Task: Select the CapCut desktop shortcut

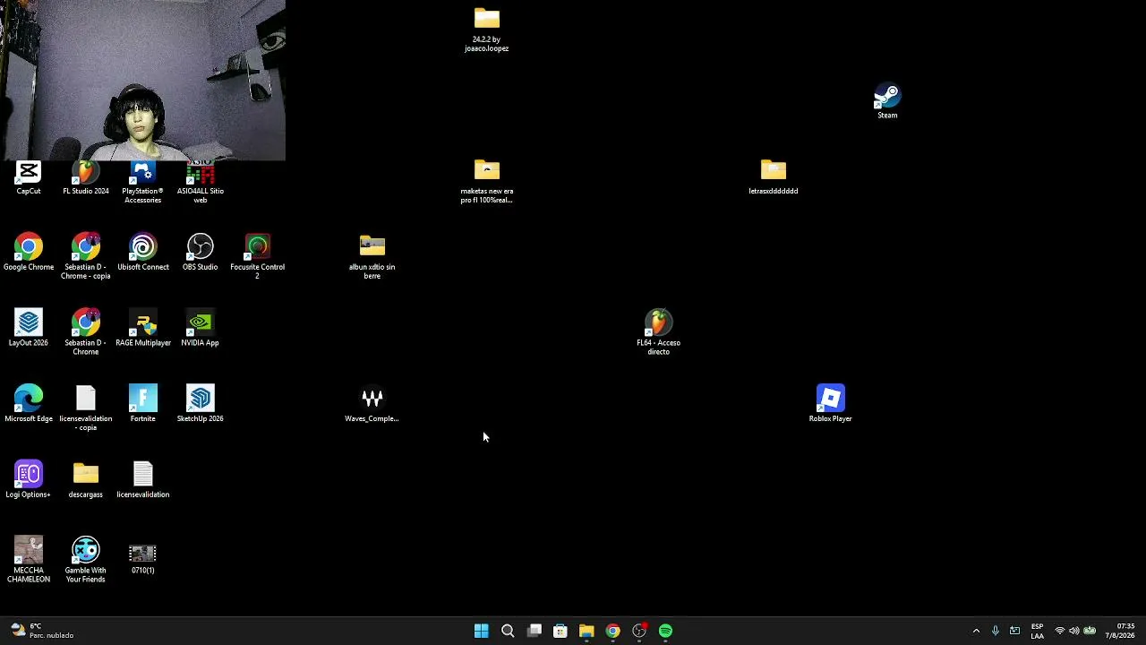Action: pos(29,177)
